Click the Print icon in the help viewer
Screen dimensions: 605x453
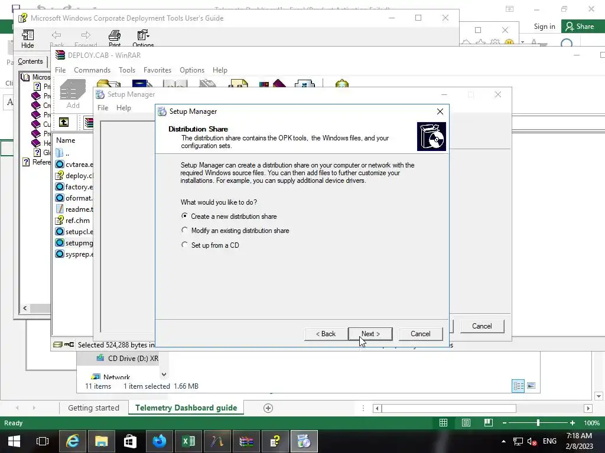(115, 35)
